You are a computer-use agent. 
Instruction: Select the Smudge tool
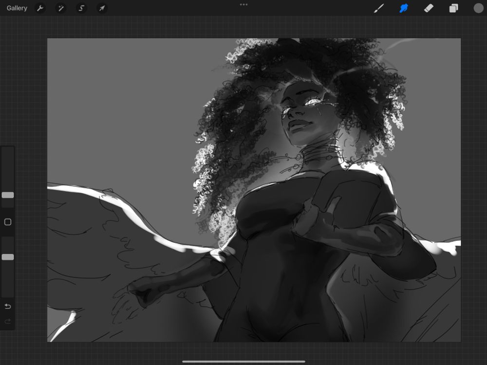403,8
